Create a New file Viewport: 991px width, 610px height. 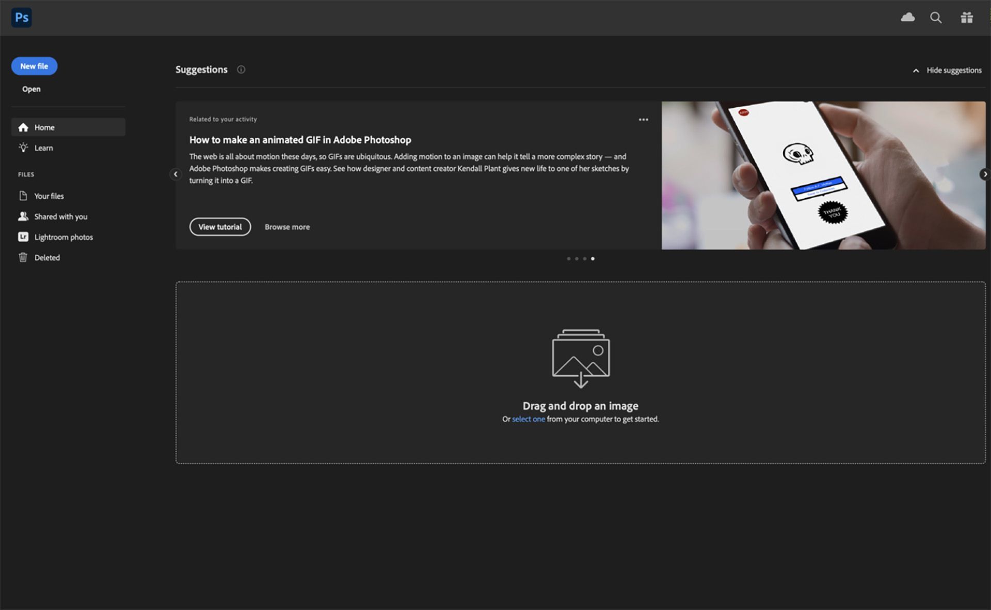coord(34,66)
